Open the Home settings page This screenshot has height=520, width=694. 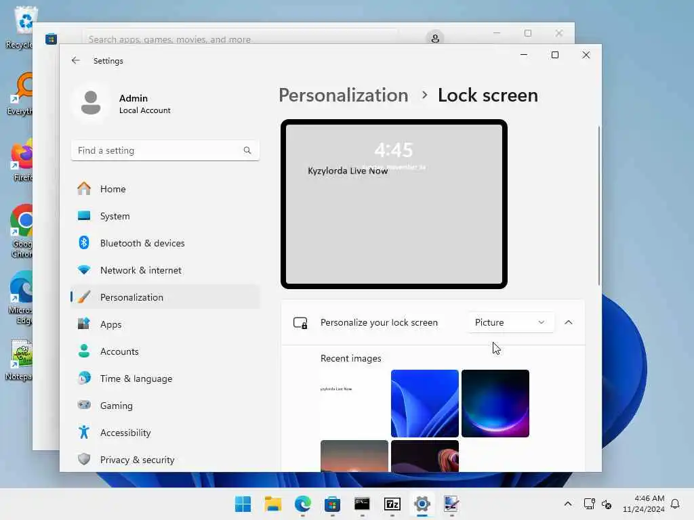[165, 189]
